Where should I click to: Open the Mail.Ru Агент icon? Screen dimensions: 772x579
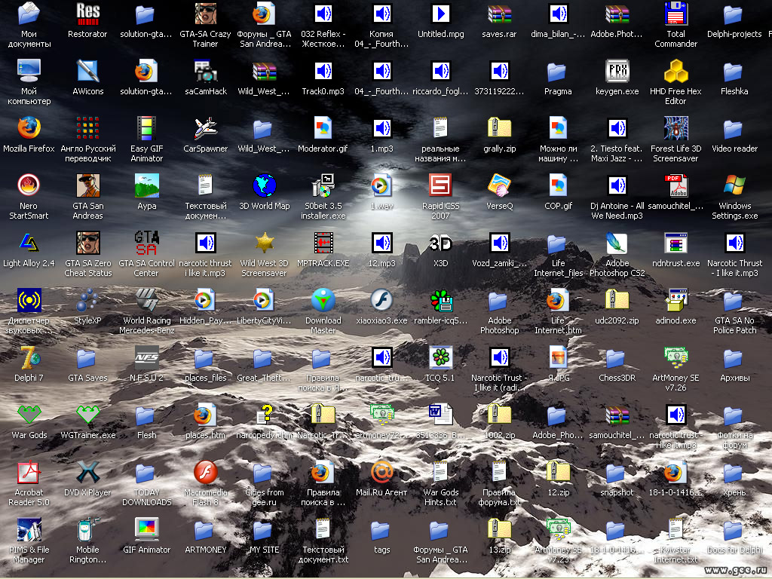381,472
